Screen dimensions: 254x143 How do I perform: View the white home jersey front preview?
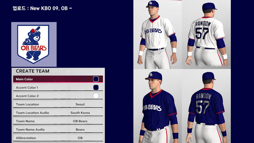(x=157, y=34)
